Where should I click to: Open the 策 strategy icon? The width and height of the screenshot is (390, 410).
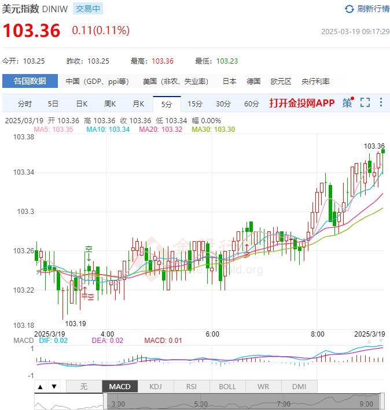347,103
